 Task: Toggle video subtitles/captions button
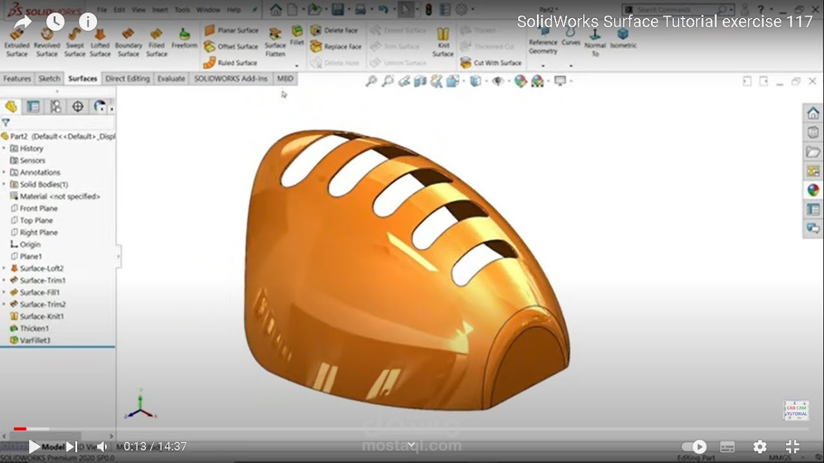pos(727,446)
